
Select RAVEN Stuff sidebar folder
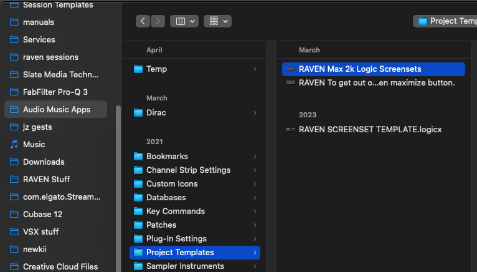[55, 179]
